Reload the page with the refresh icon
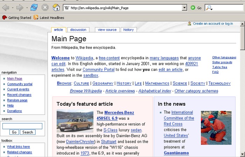The width and height of the screenshot is (245, 157). click(34, 7)
